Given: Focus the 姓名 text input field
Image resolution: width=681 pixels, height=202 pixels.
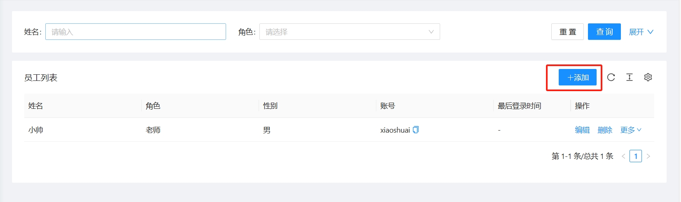Looking at the screenshot, I should (135, 32).
